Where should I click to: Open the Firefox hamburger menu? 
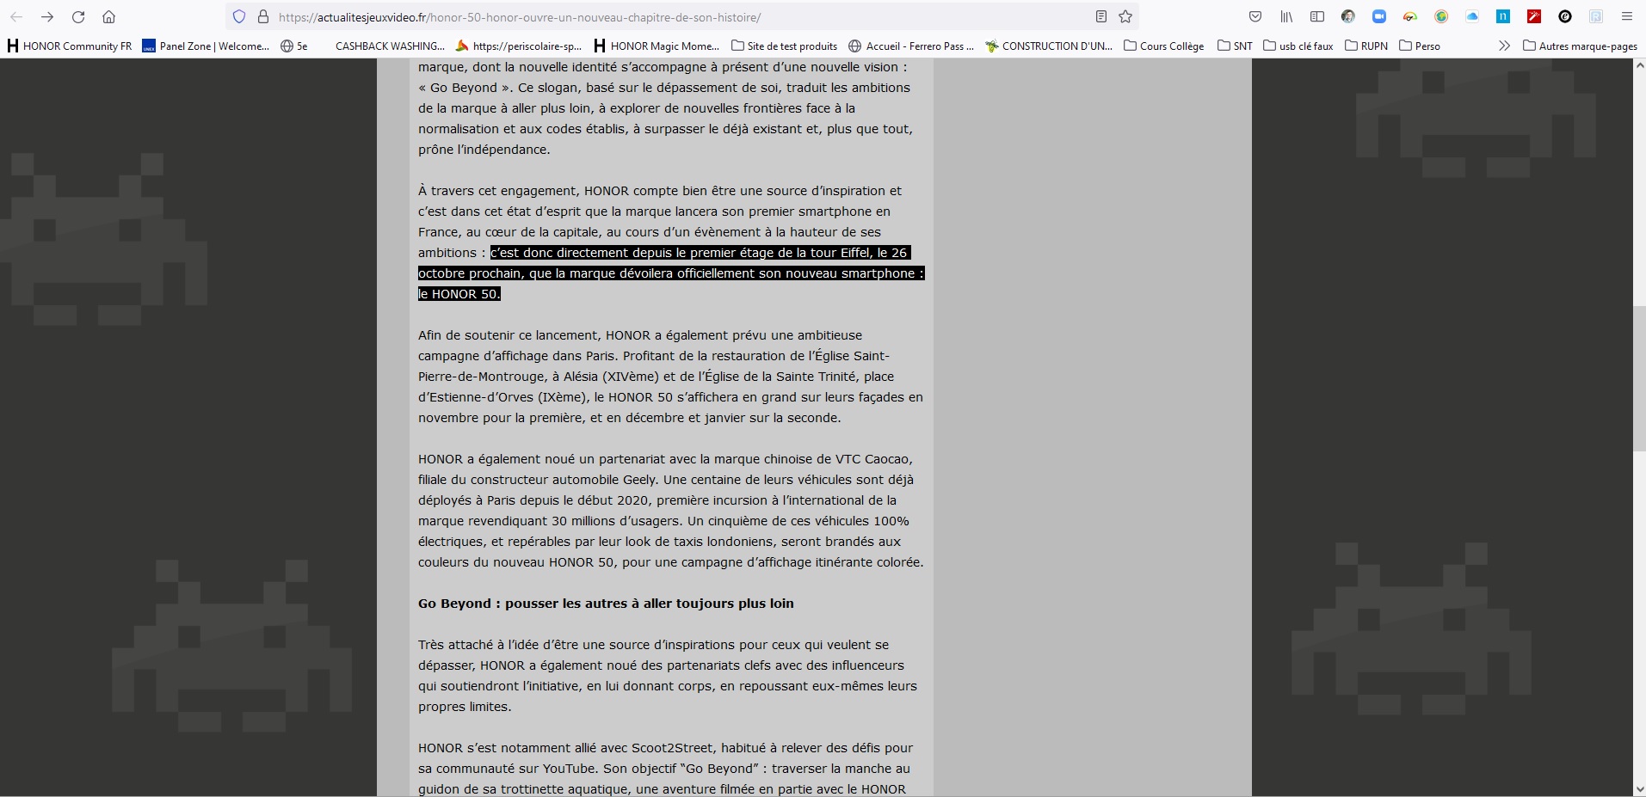pyautogui.click(x=1627, y=16)
